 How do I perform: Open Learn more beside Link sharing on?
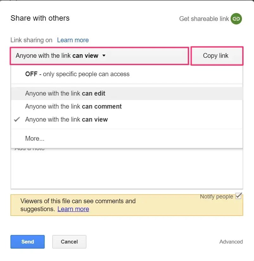[x=73, y=40]
